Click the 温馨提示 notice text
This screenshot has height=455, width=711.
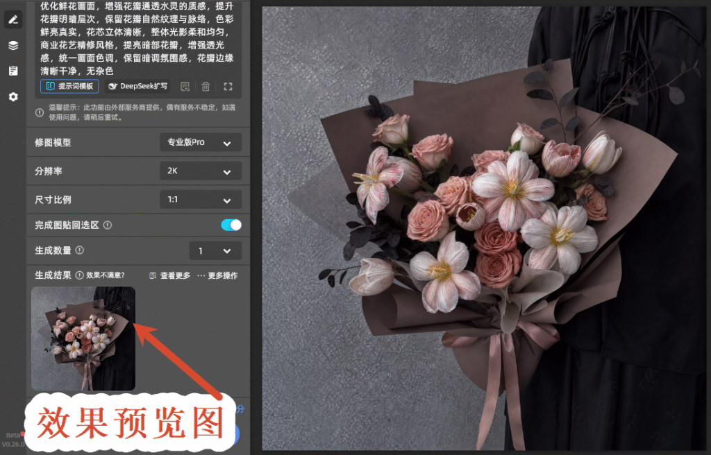tap(142, 112)
